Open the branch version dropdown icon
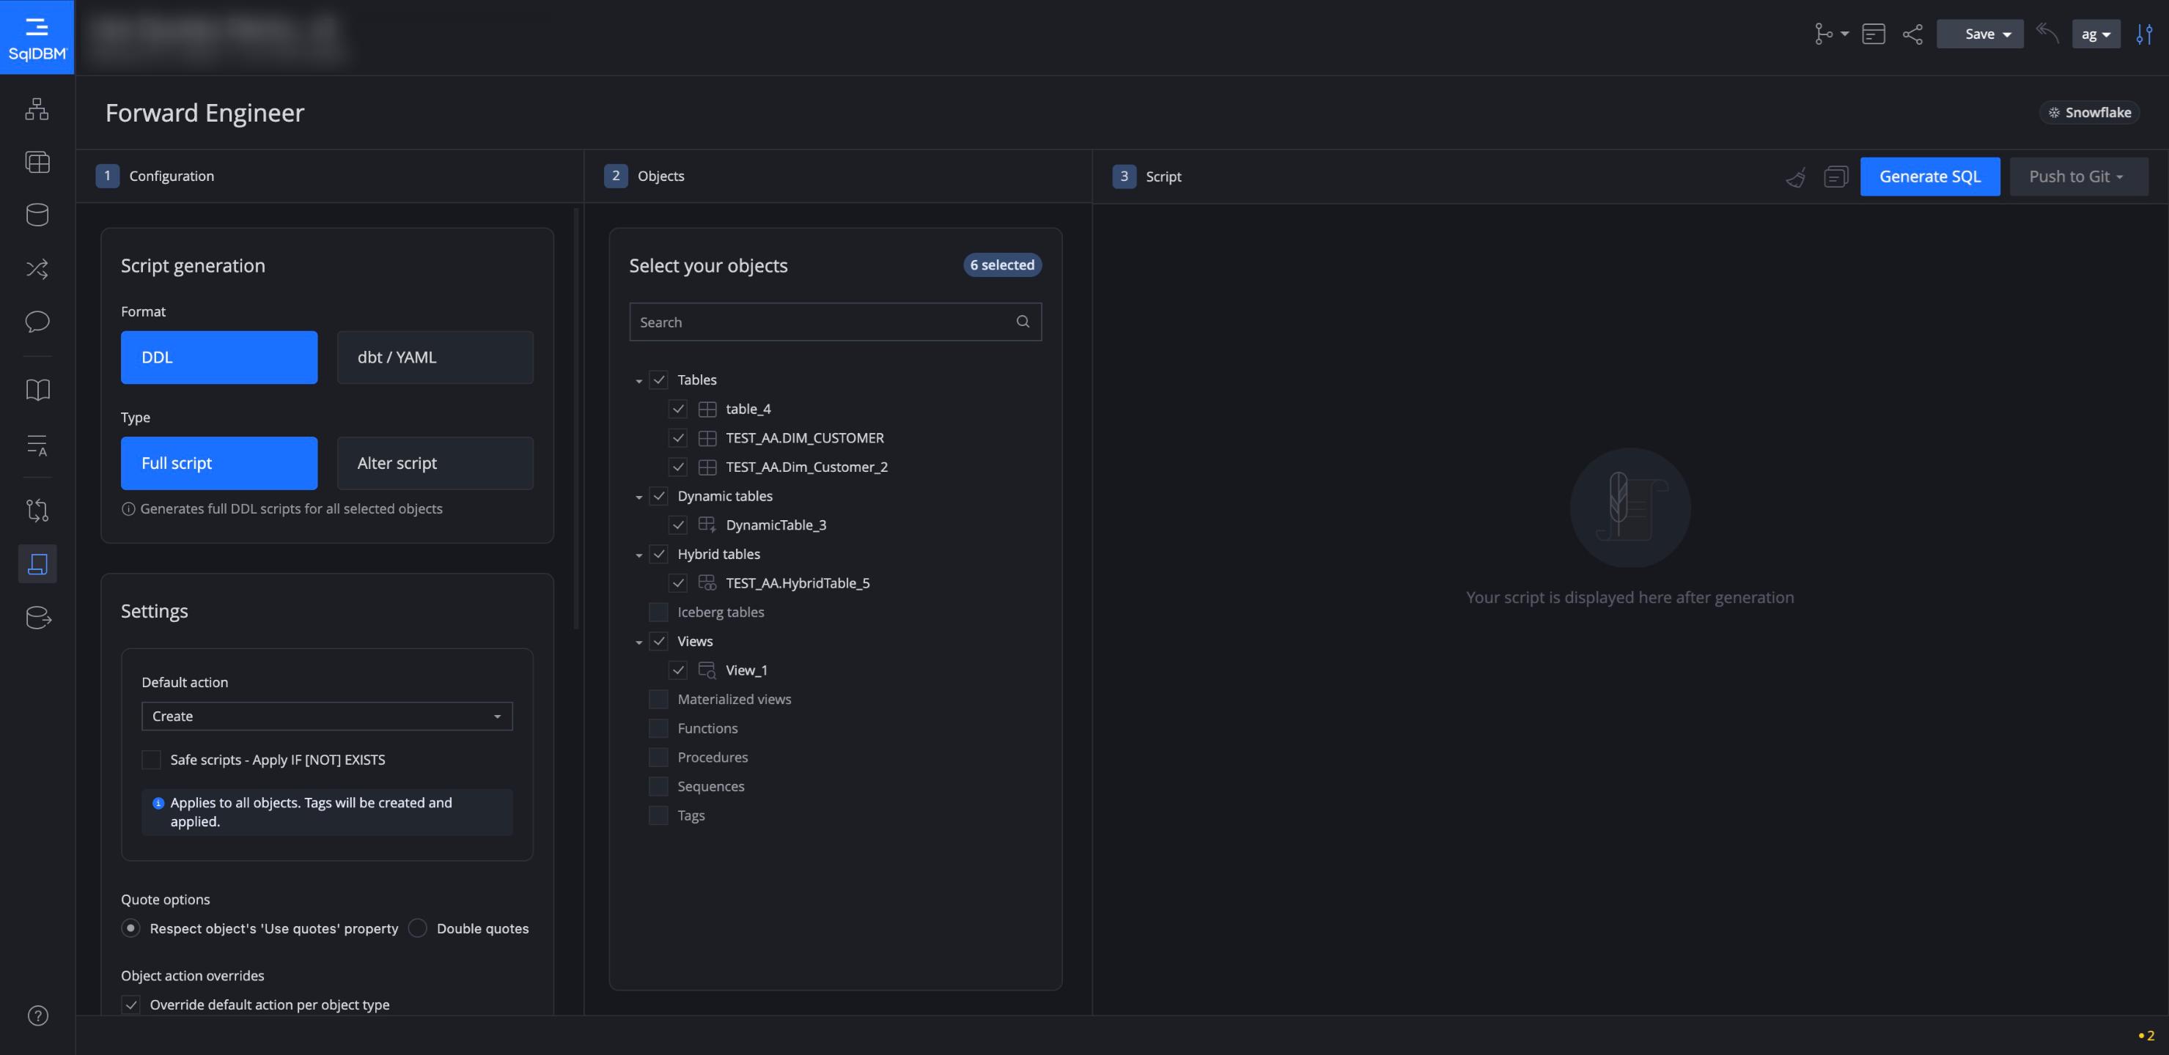This screenshot has width=2169, height=1055. 1830,34
